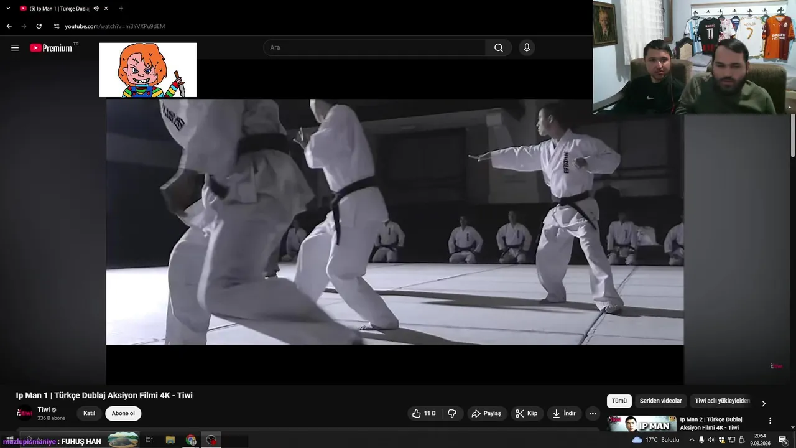Open Chrome from the taskbar
The image size is (796, 448).
click(x=191, y=440)
